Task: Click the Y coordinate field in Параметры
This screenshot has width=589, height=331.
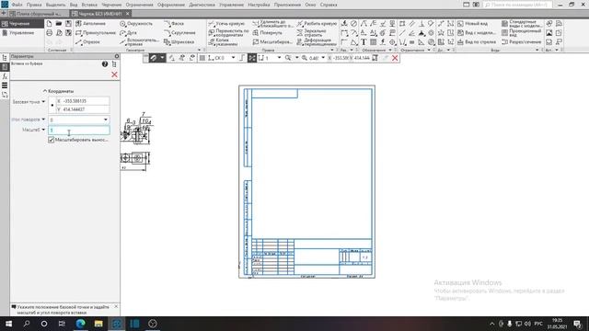Action: (83, 109)
